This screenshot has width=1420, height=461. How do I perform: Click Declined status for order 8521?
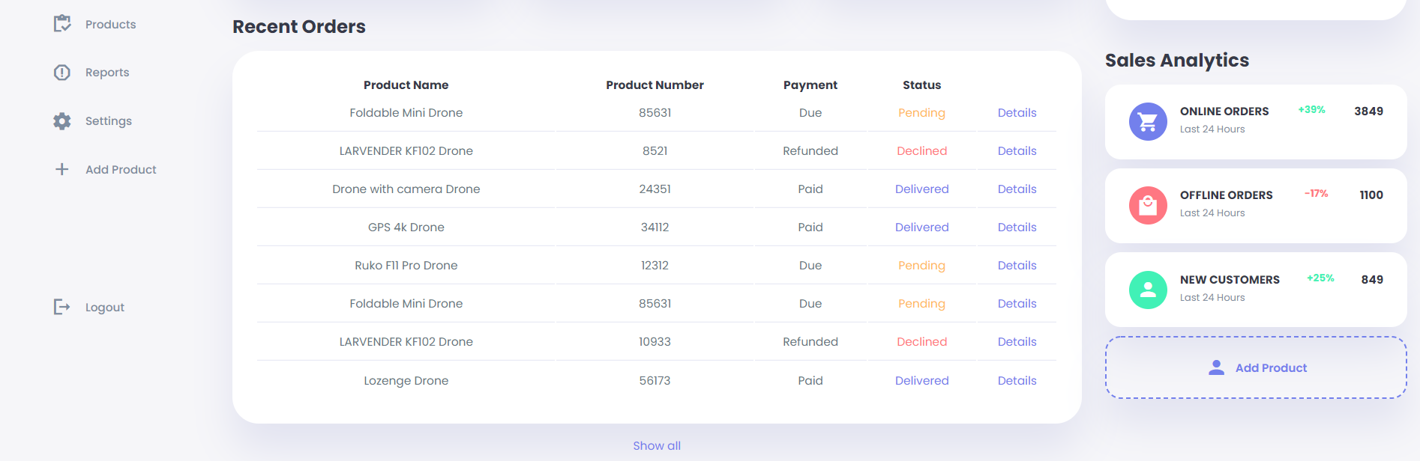921,151
